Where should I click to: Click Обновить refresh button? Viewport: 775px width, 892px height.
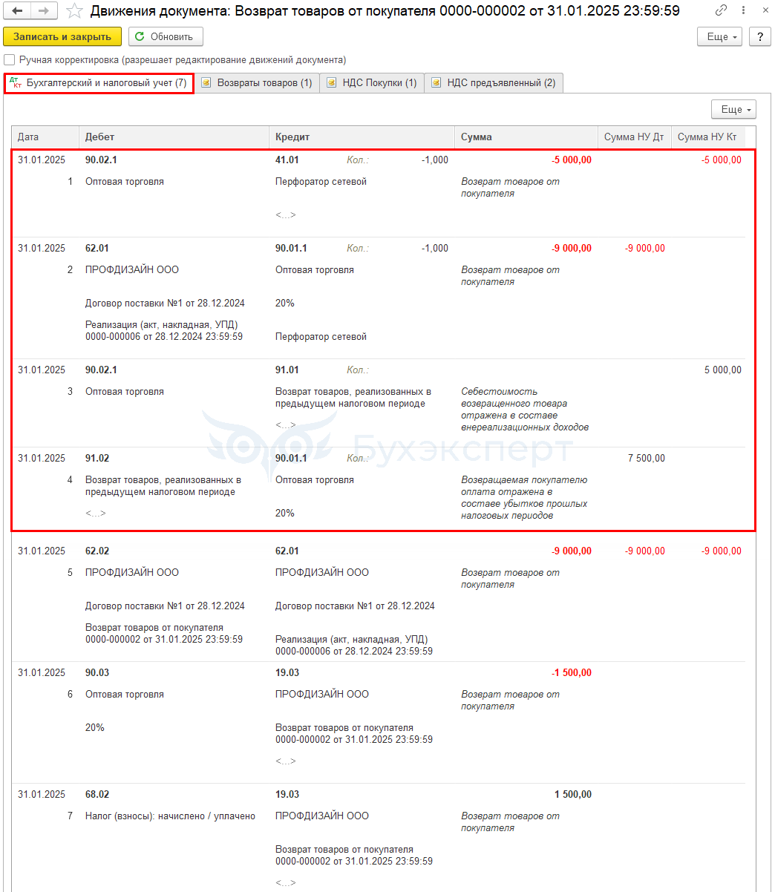point(166,36)
